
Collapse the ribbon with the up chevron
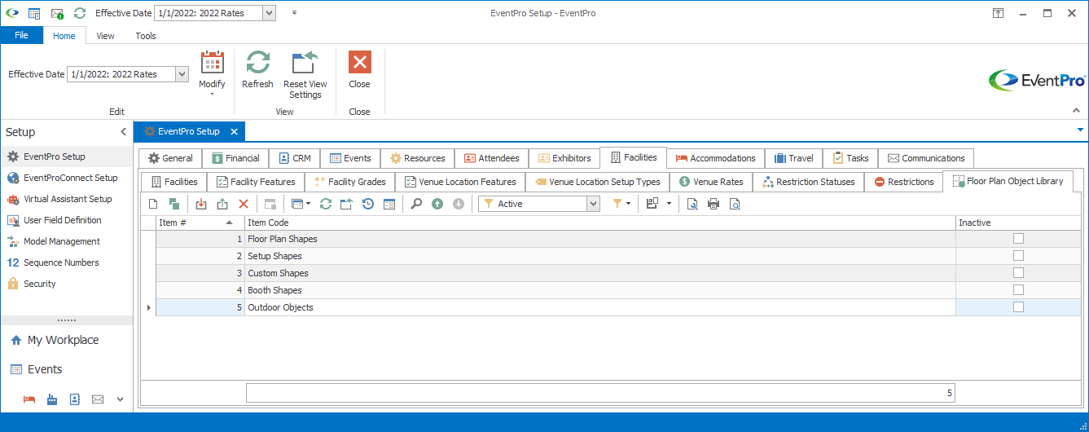pyautogui.click(x=1074, y=112)
